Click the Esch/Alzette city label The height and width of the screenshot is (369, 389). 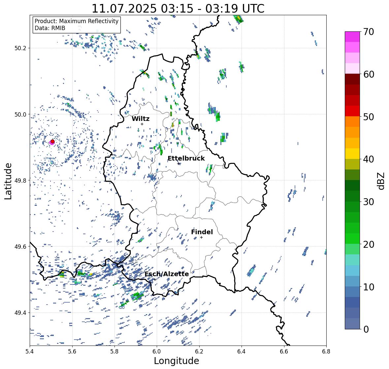point(167,274)
